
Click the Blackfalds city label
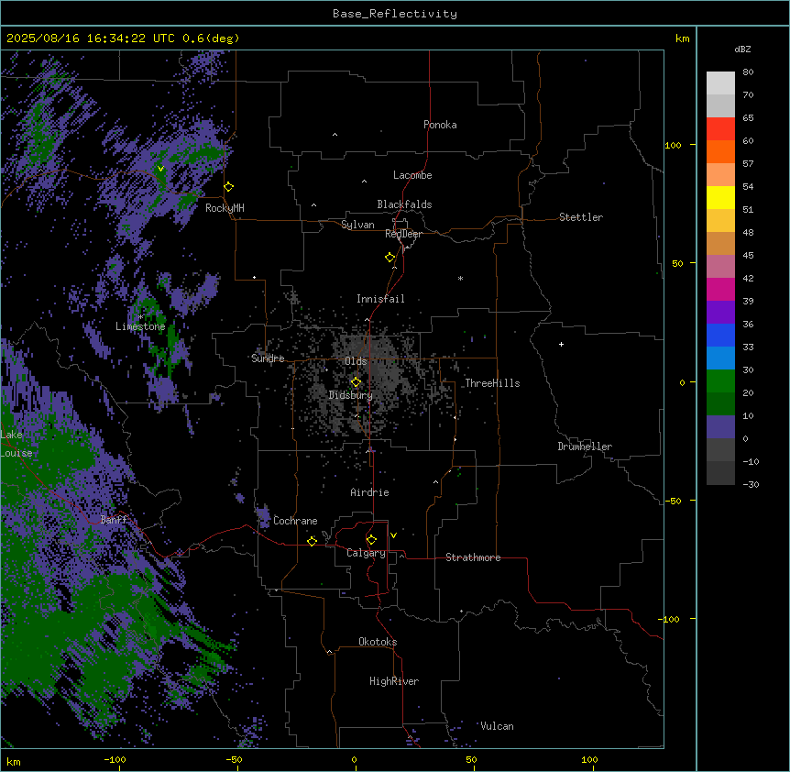point(404,204)
